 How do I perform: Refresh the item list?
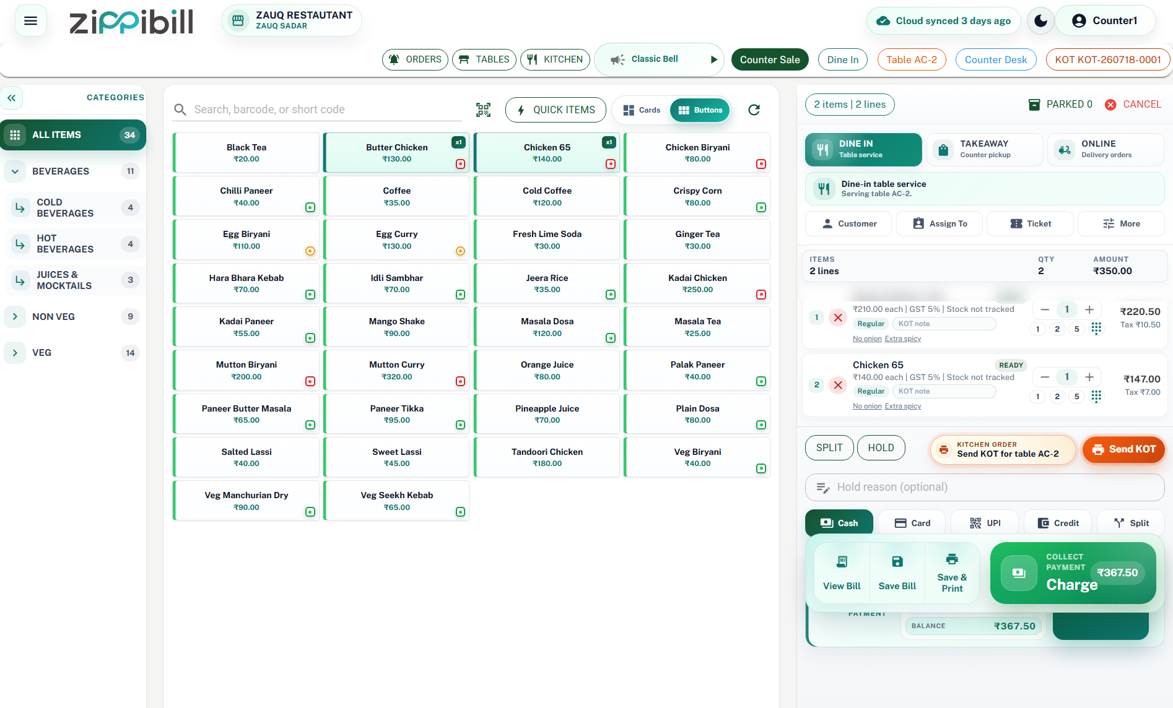pos(754,110)
